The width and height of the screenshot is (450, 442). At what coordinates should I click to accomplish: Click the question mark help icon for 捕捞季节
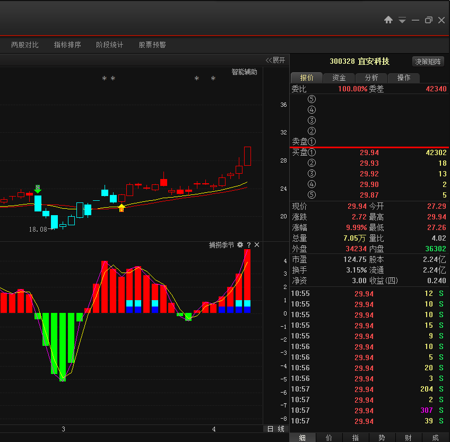point(249,245)
